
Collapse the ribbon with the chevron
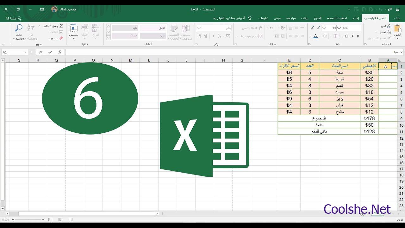pyautogui.click(x=3, y=44)
